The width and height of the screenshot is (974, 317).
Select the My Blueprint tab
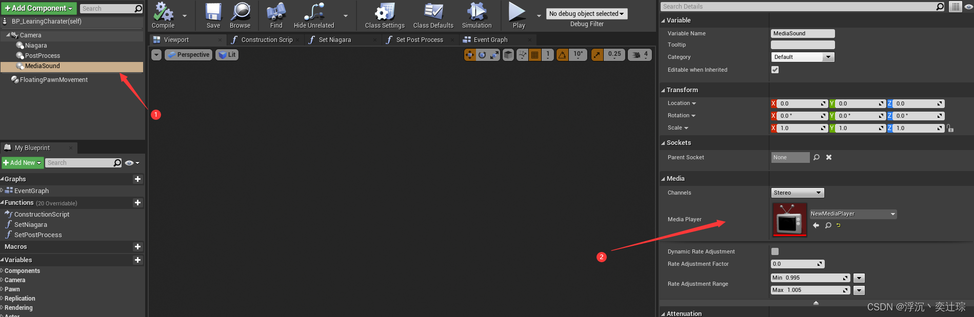pyautogui.click(x=38, y=147)
